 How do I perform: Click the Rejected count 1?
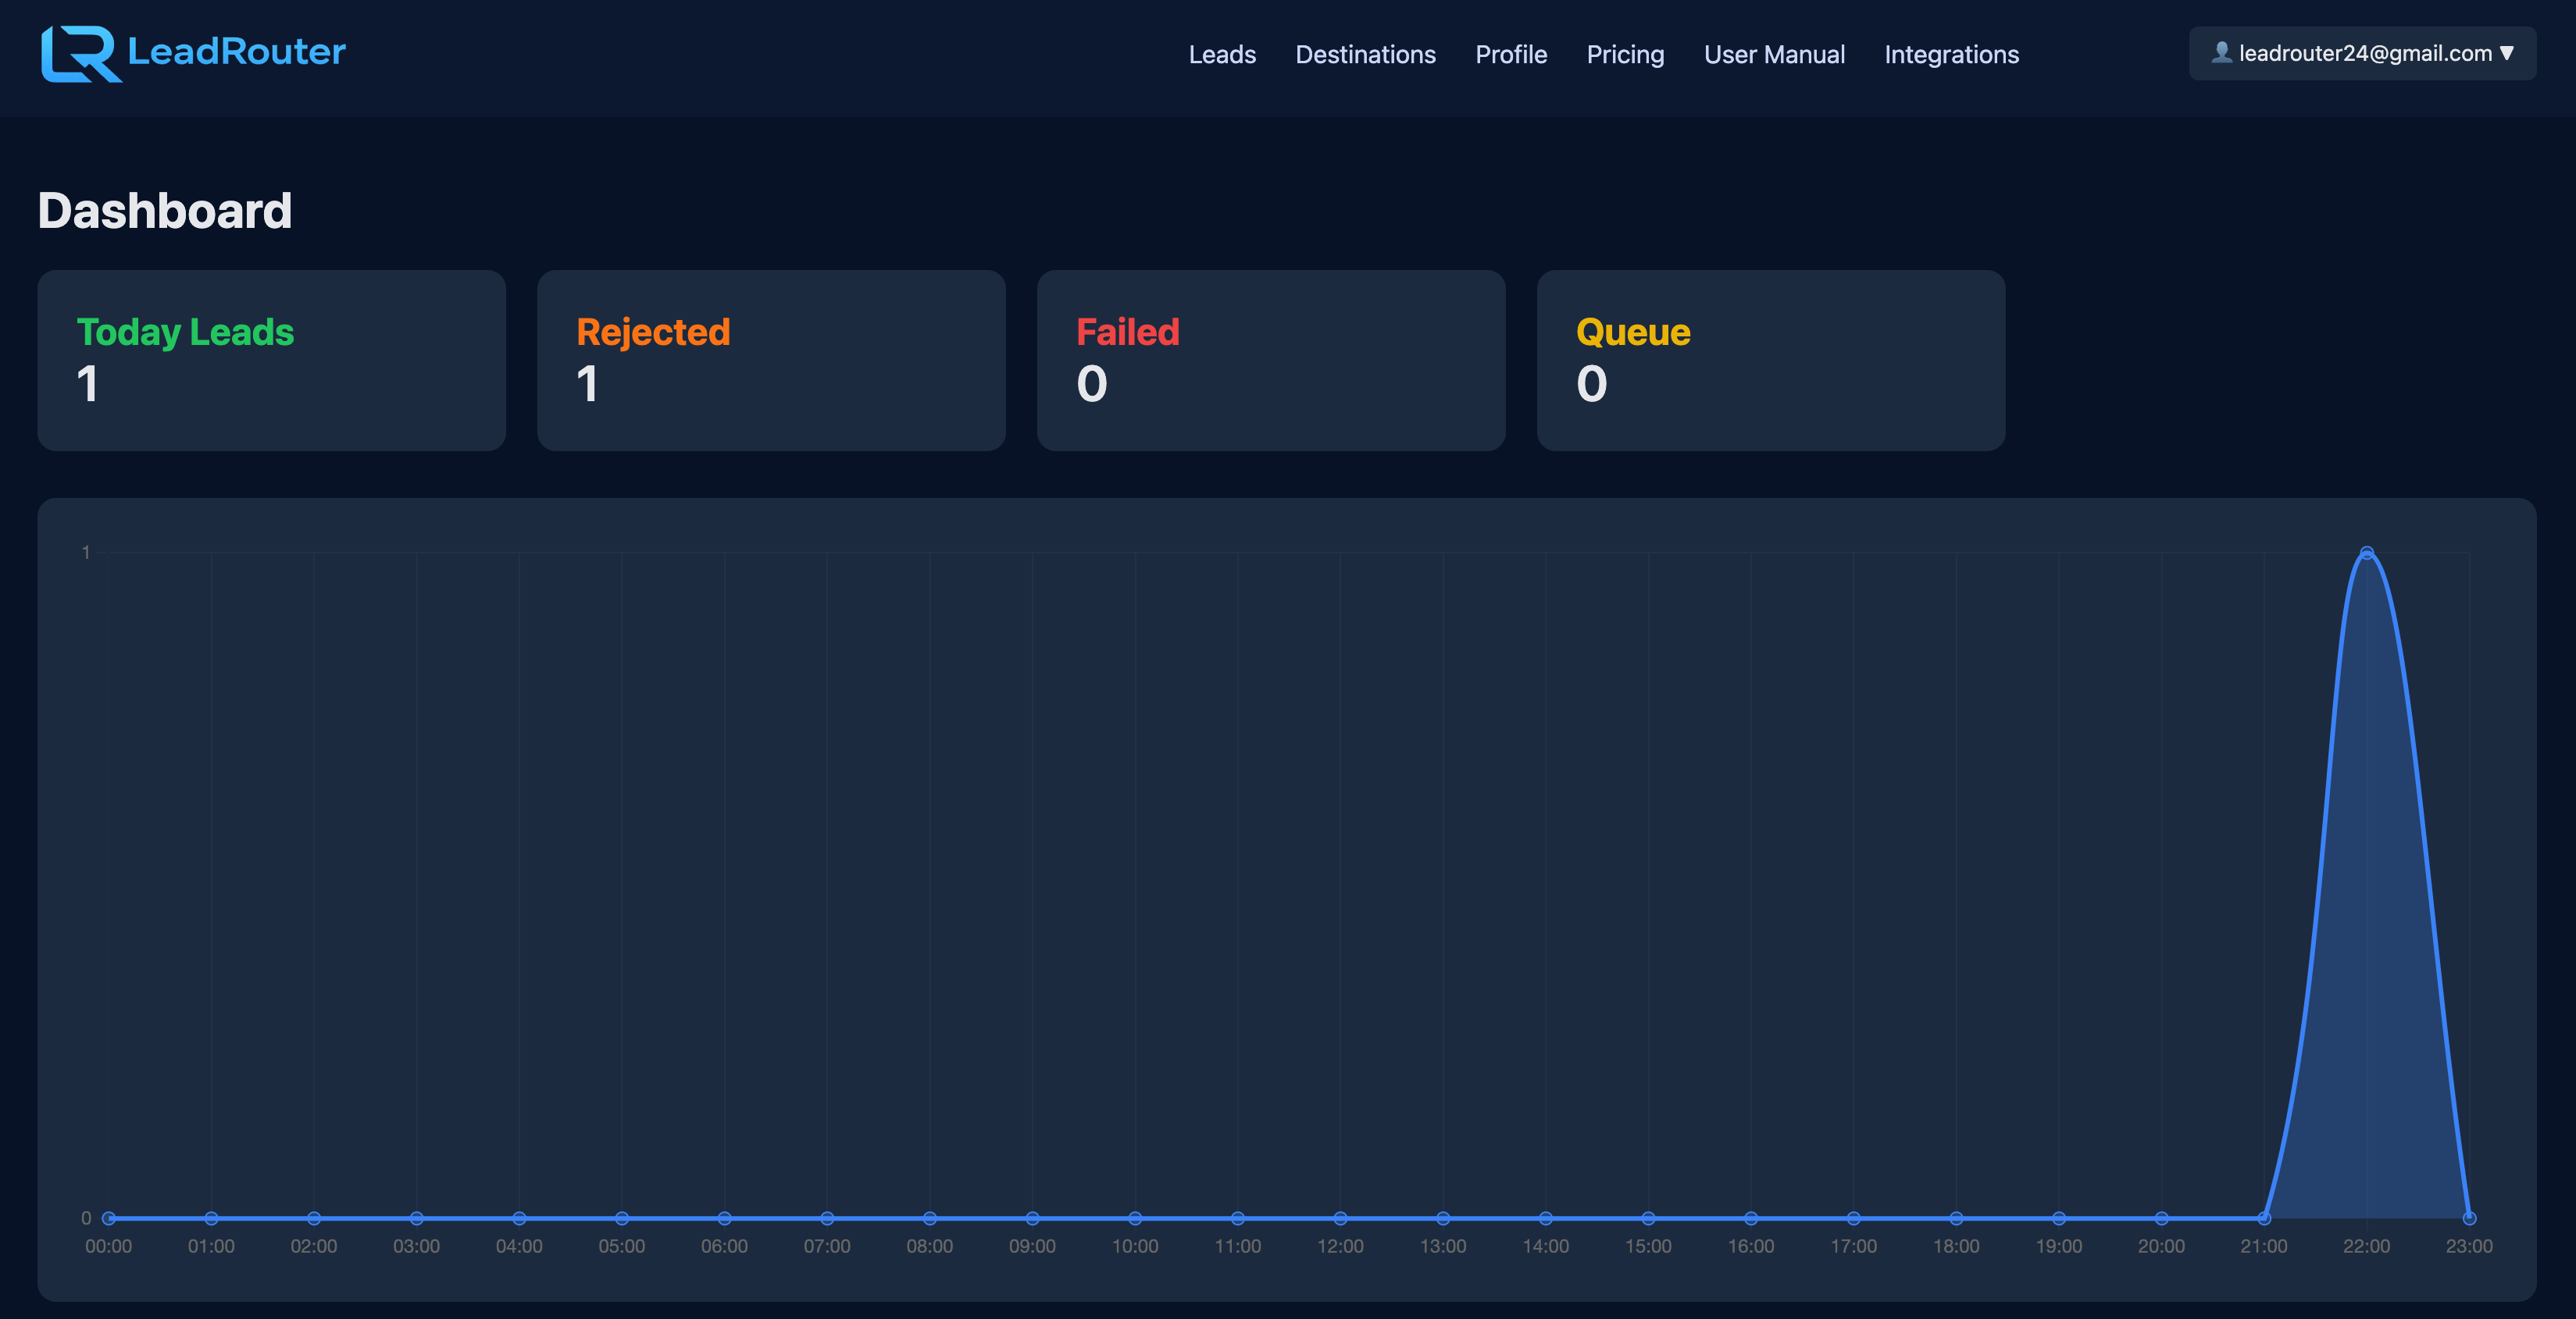pyautogui.click(x=588, y=384)
